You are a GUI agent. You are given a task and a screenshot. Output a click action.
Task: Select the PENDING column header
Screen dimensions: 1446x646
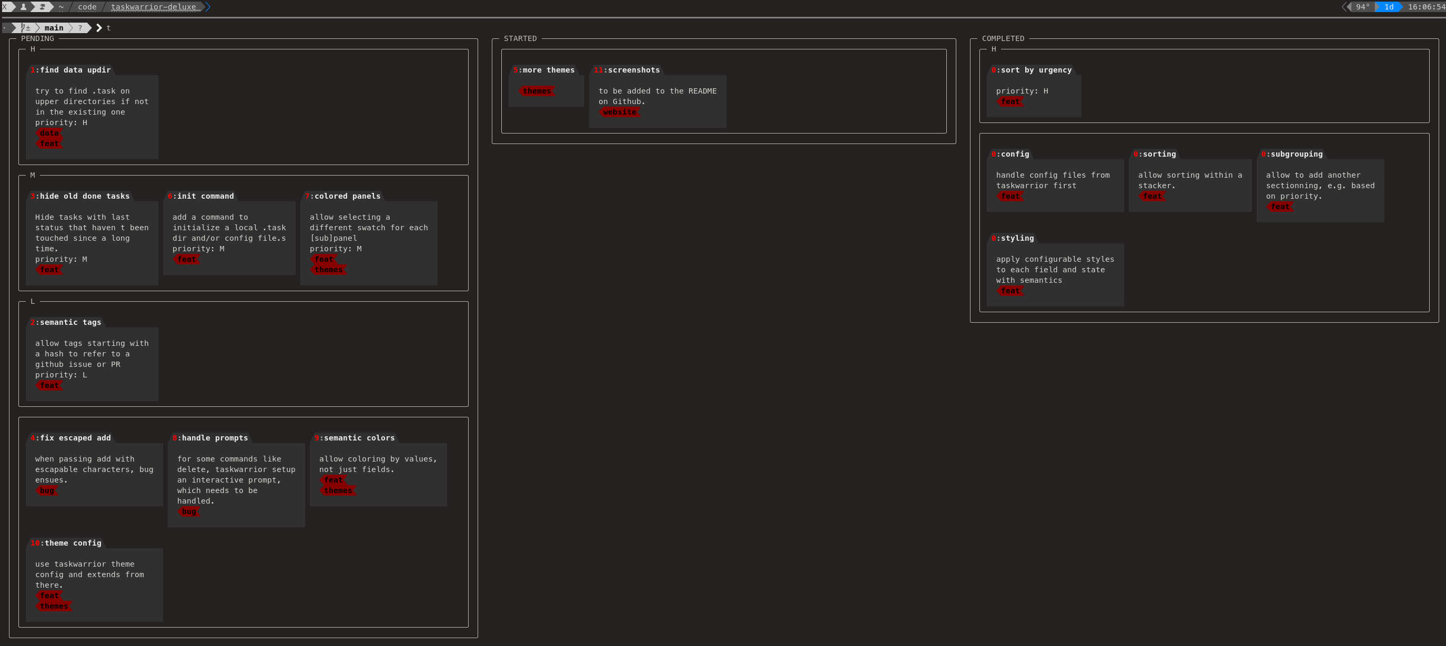click(37, 38)
